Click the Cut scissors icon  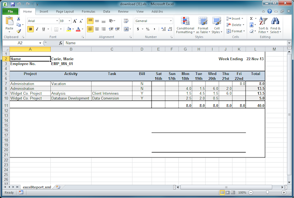click(x=19, y=19)
